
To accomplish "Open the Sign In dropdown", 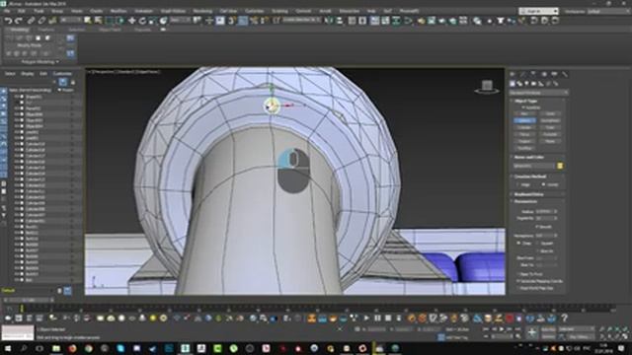I will (x=538, y=11).
